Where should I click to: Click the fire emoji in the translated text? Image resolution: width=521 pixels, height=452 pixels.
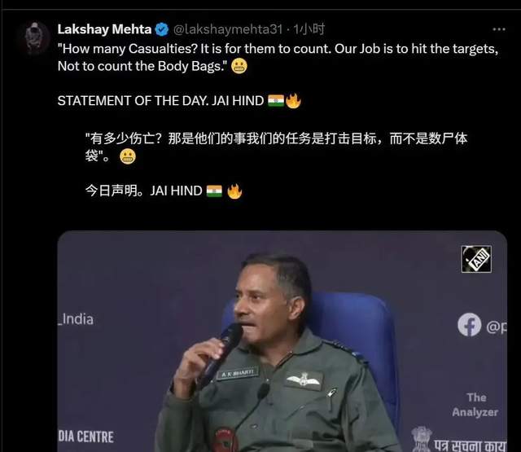pyautogui.click(x=234, y=191)
